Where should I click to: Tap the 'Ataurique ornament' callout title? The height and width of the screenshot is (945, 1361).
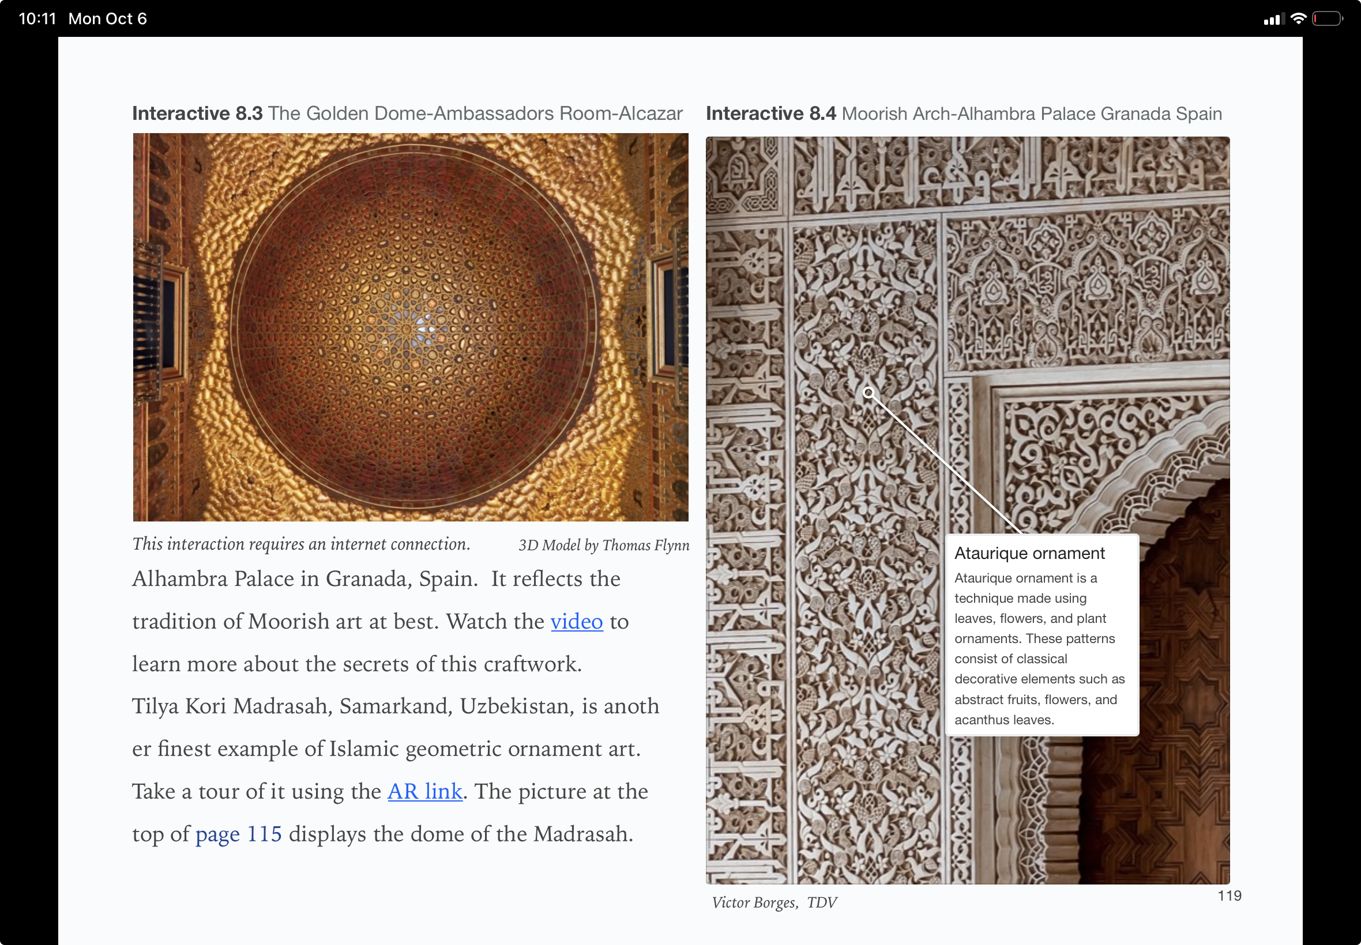click(x=1029, y=553)
